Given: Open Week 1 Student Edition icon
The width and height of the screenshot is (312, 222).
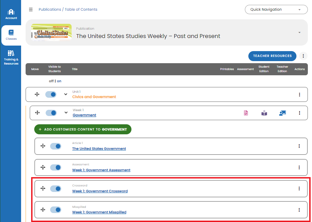Looking at the screenshot, I should 264,113.
